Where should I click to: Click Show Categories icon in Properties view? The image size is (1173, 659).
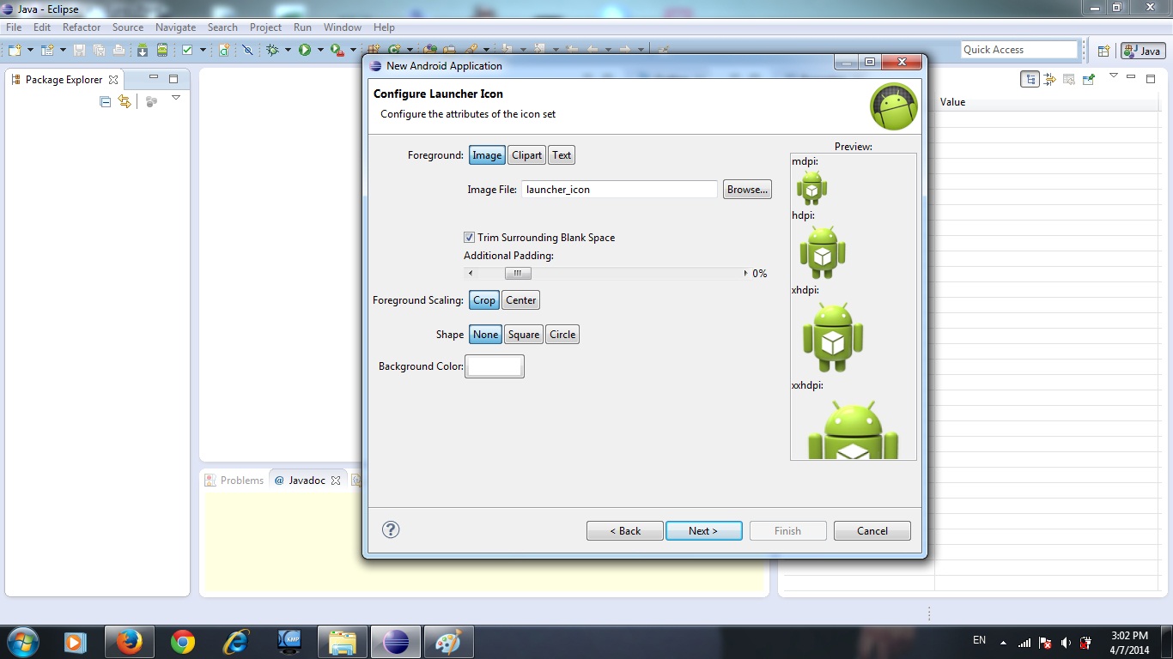coord(1030,79)
